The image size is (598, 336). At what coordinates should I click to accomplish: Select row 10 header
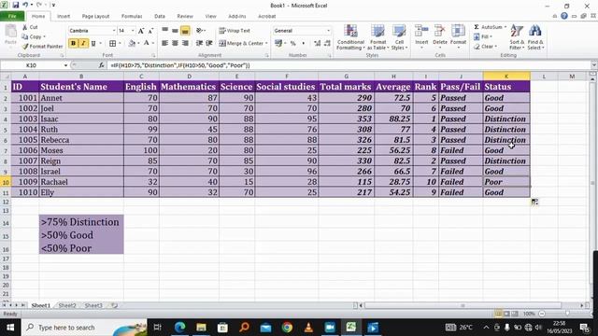tap(6, 182)
